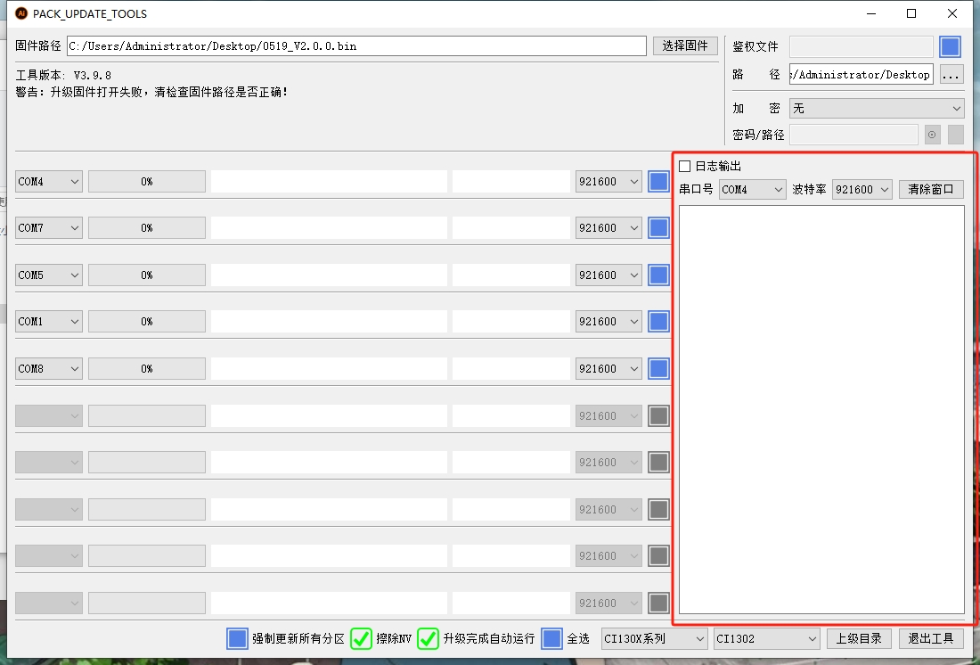
Task: Click the blue enable icon on the COM5 row
Action: 657,275
